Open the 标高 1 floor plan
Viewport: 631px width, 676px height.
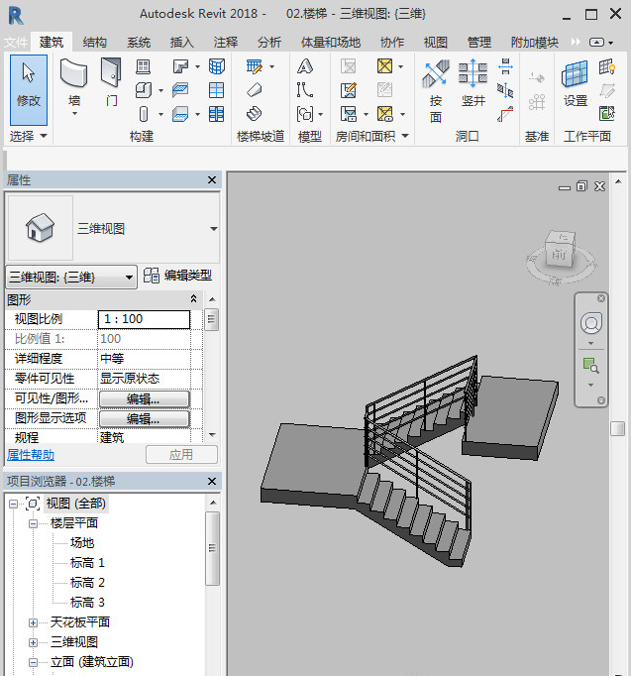pos(87,563)
